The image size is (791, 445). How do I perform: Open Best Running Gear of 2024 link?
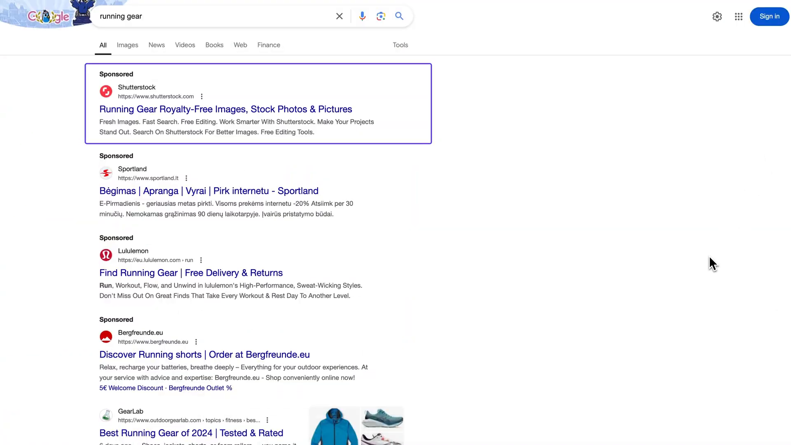pos(191,433)
